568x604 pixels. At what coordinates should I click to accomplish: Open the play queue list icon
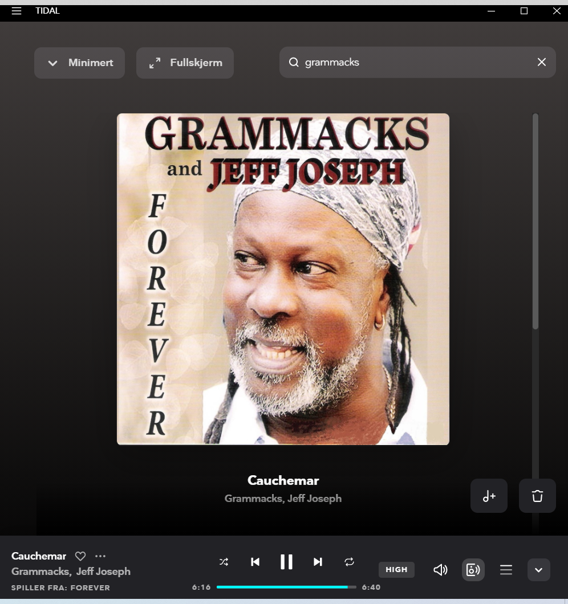pyautogui.click(x=506, y=570)
